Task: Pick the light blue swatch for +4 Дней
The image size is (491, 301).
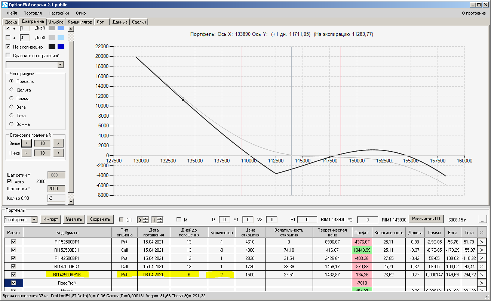Action: point(61,38)
